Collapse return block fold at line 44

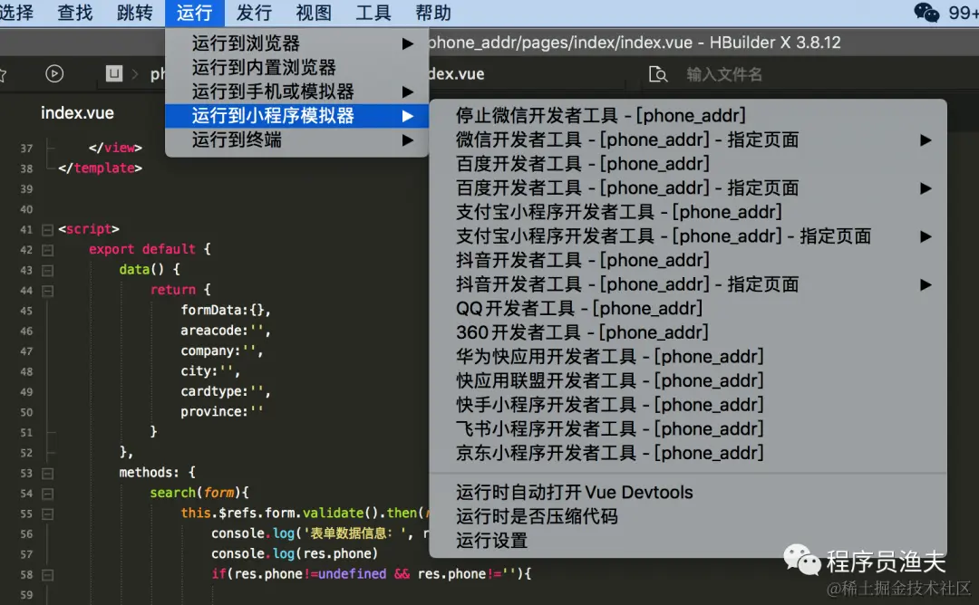point(47,291)
